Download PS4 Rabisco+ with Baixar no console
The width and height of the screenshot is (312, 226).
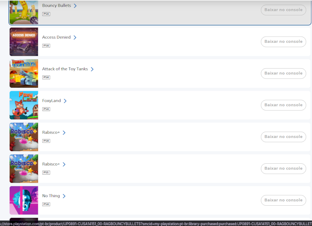pyautogui.click(x=284, y=137)
